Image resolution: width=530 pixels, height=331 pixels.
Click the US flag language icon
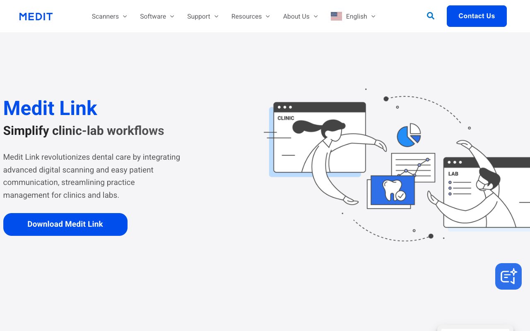[336, 16]
